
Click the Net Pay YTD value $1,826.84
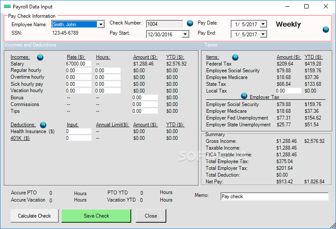(314, 182)
